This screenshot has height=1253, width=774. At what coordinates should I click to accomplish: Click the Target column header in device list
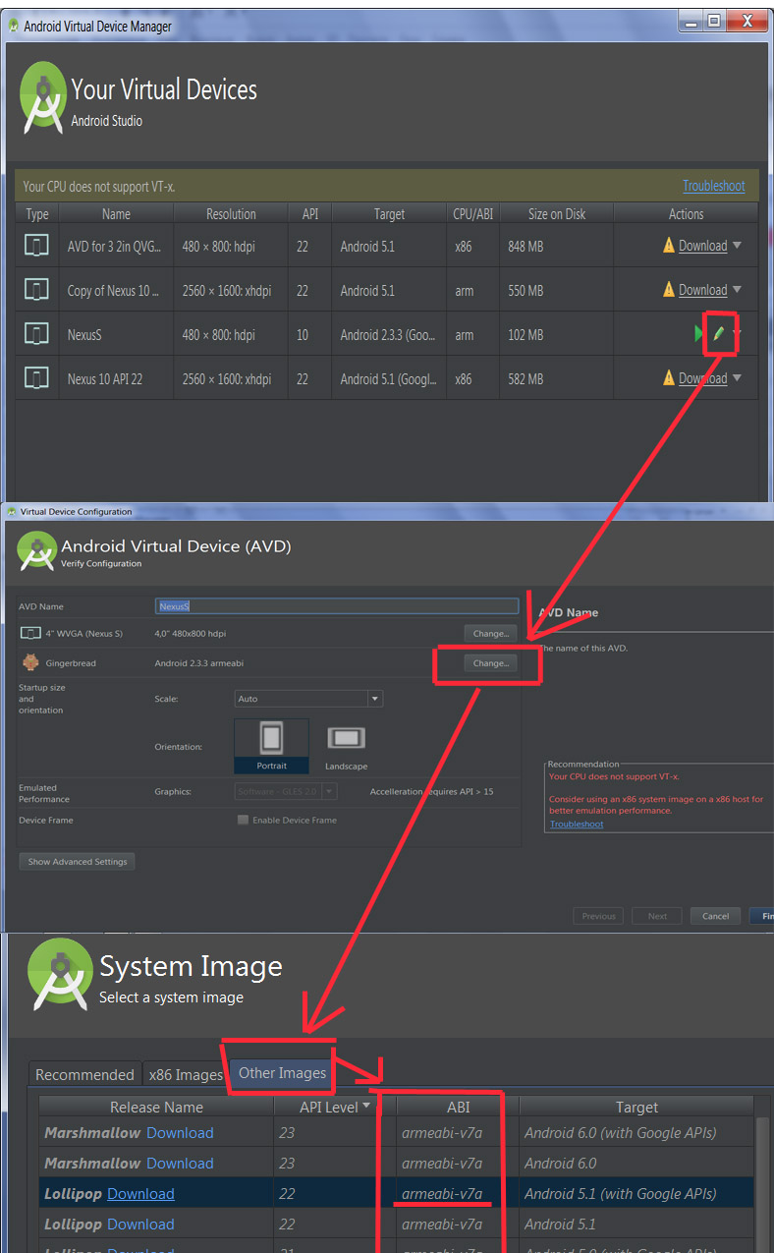tap(389, 214)
